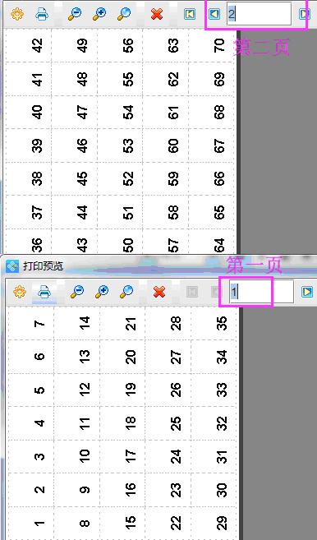Click the label cell numbered 6
The height and width of the screenshot is (540, 317).
31,357
